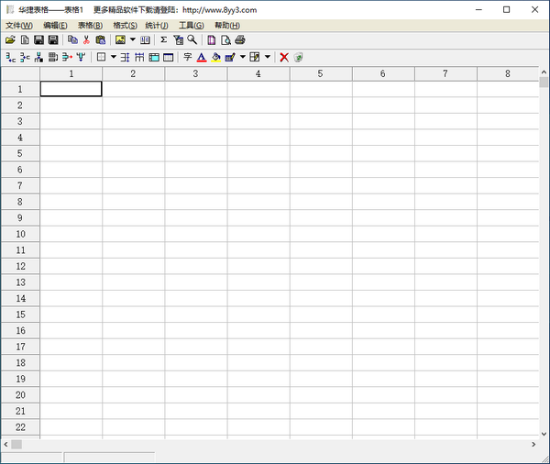Click the red X delete icon
The width and height of the screenshot is (550, 464).
click(x=284, y=57)
